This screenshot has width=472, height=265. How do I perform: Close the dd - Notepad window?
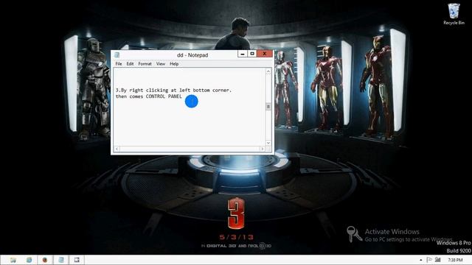tap(265, 54)
